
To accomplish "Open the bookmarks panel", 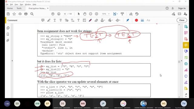I will pos(8,34).
